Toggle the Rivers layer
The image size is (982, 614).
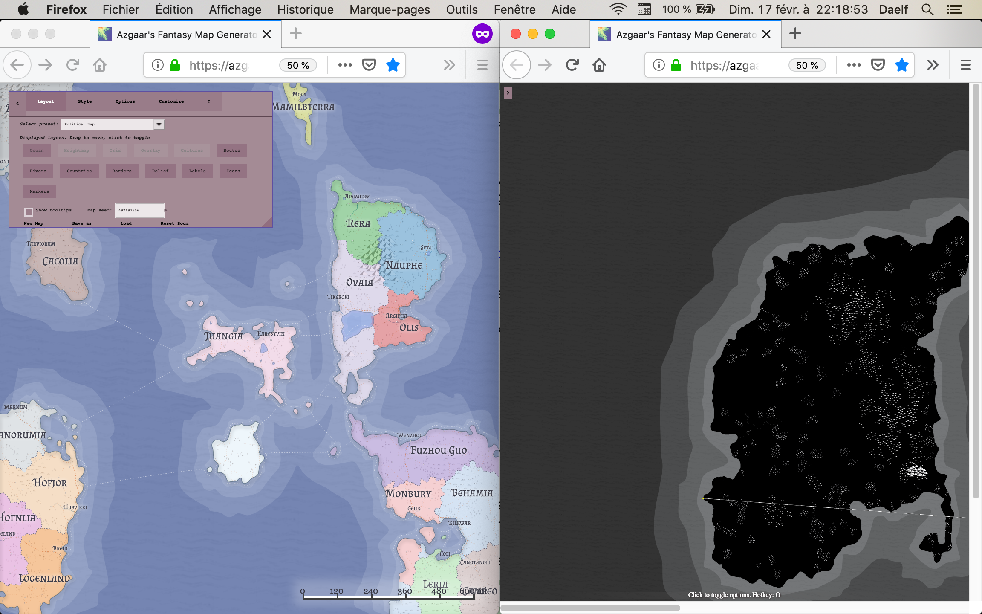tap(38, 171)
